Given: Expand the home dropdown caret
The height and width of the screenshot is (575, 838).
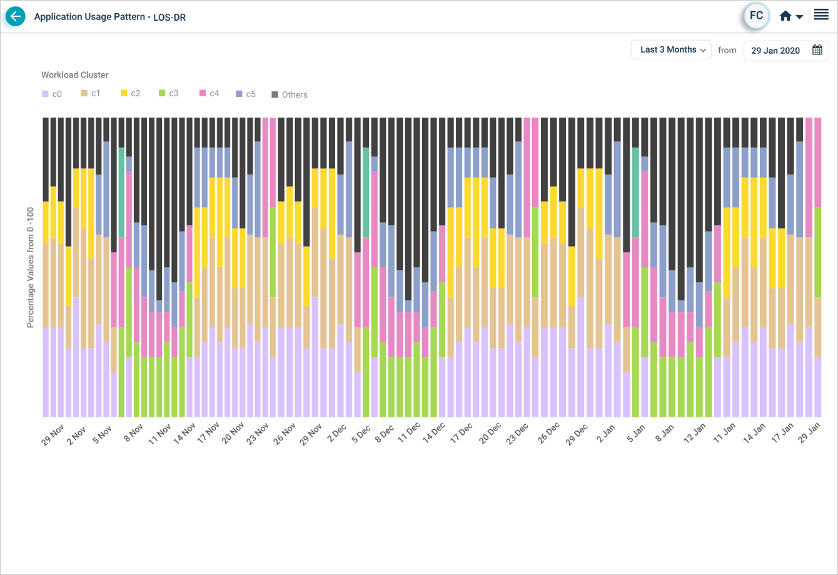Looking at the screenshot, I should pyautogui.click(x=800, y=18).
